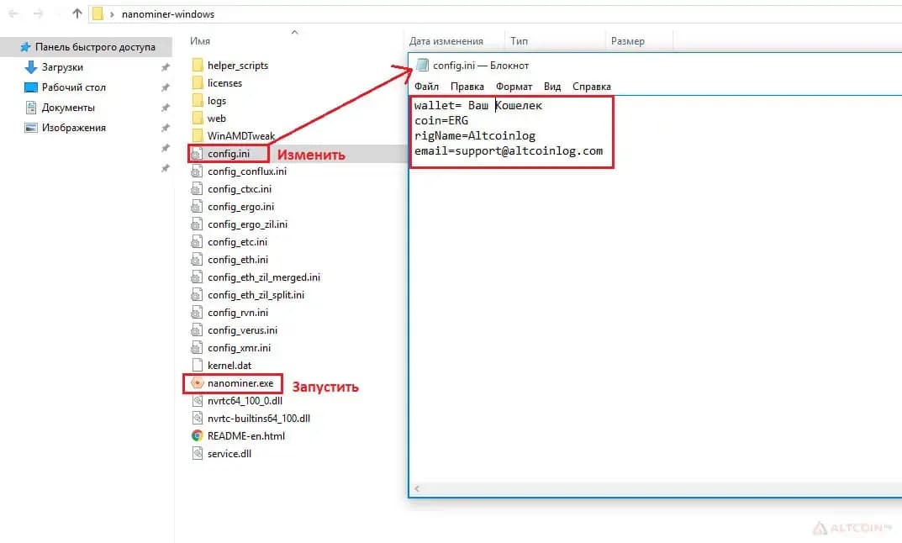The image size is (902, 543).
Task: Navigate back in Explorer
Action: (x=13, y=13)
